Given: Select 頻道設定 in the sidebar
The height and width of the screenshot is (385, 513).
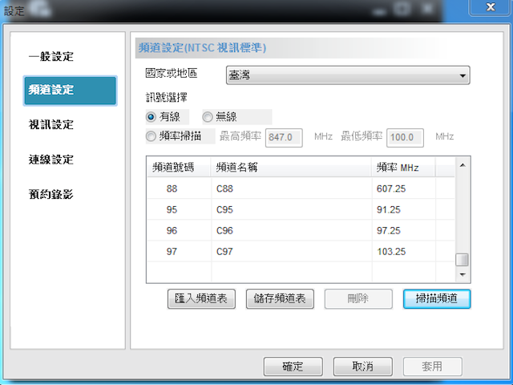Looking at the screenshot, I should (50, 91).
